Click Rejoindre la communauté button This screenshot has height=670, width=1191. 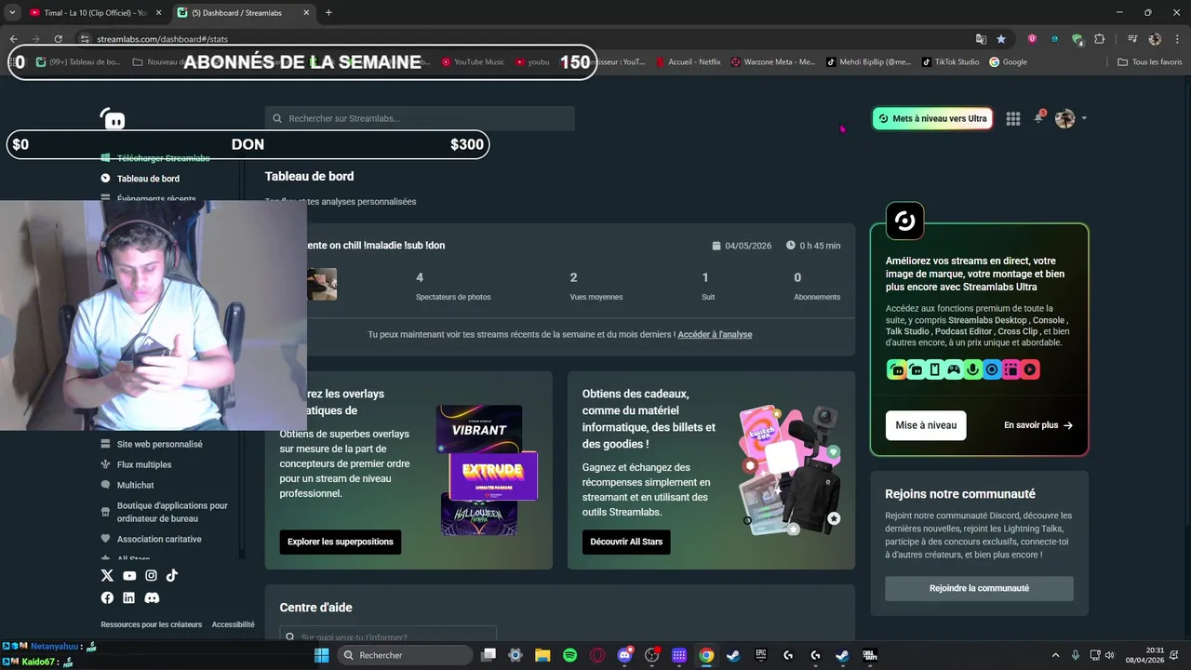[x=979, y=588]
